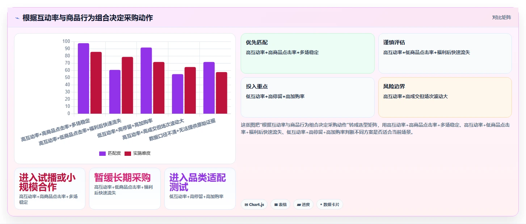The height and width of the screenshot is (224, 526).
Task: Click red bar for 高互动率+高商品点击率+多场稳定
Action: [x=96, y=83]
